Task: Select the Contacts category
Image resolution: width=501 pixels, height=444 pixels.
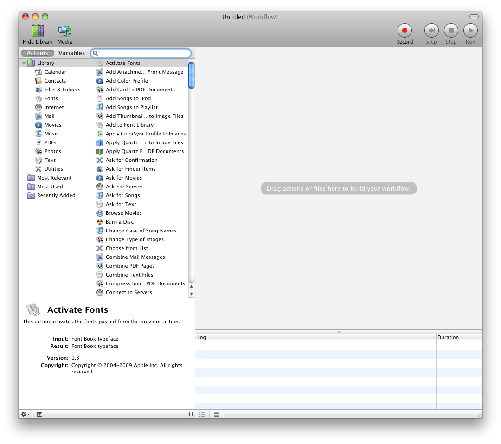Action: 55,81
